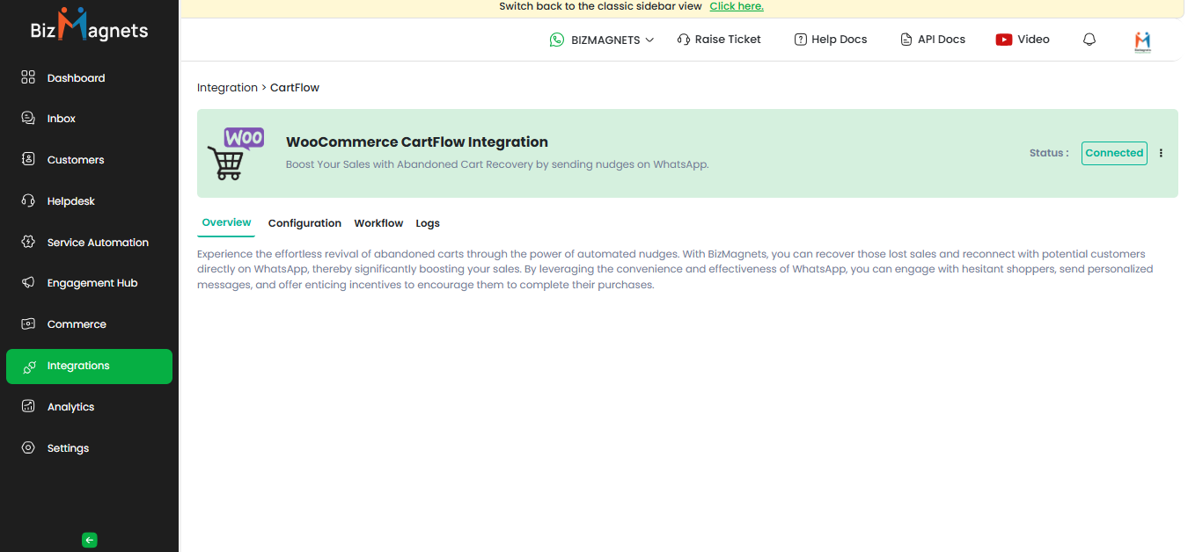Click the notification bell icon
This screenshot has width=1188, height=552.
pyautogui.click(x=1089, y=40)
